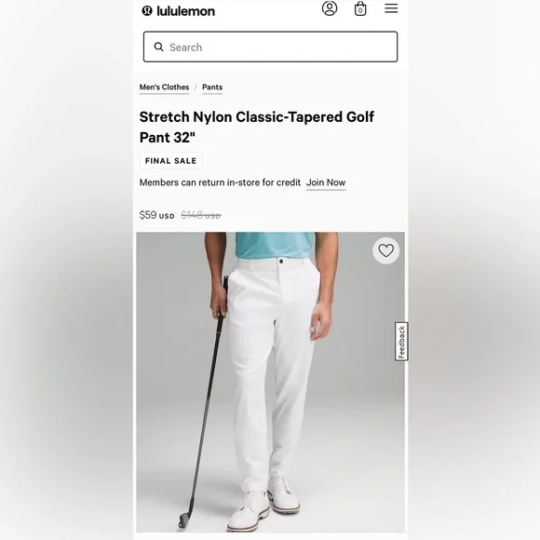Open the hamburger menu
This screenshot has width=540, height=540.
tap(391, 8)
